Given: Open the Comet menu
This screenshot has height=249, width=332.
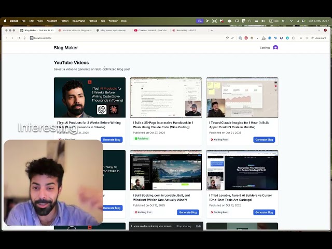Looking at the screenshot, I should click(14, 21).
